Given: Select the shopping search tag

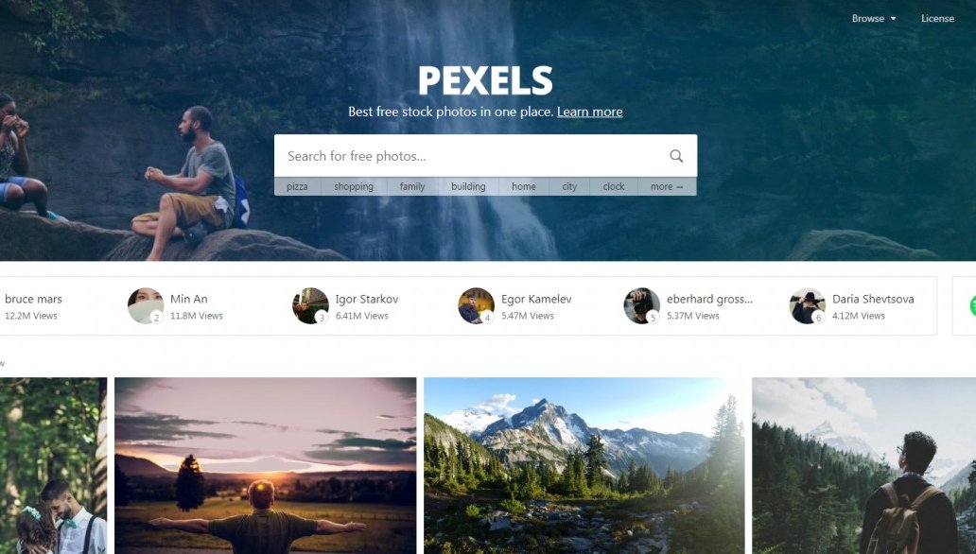Looking at the screenshot, I should point(354,187).
